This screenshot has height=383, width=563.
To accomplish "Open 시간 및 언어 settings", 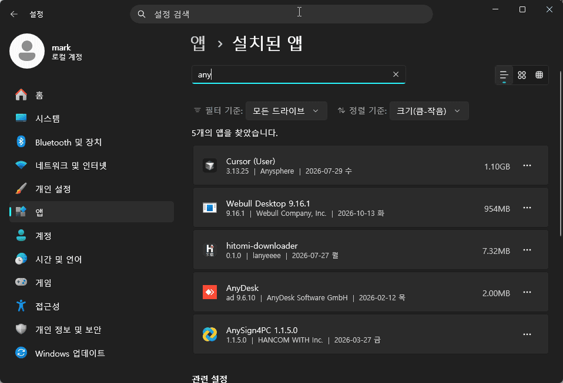I will (x=92, y=259).
